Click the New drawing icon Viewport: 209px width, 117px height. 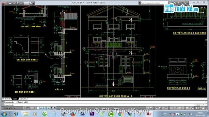(10, 3)
